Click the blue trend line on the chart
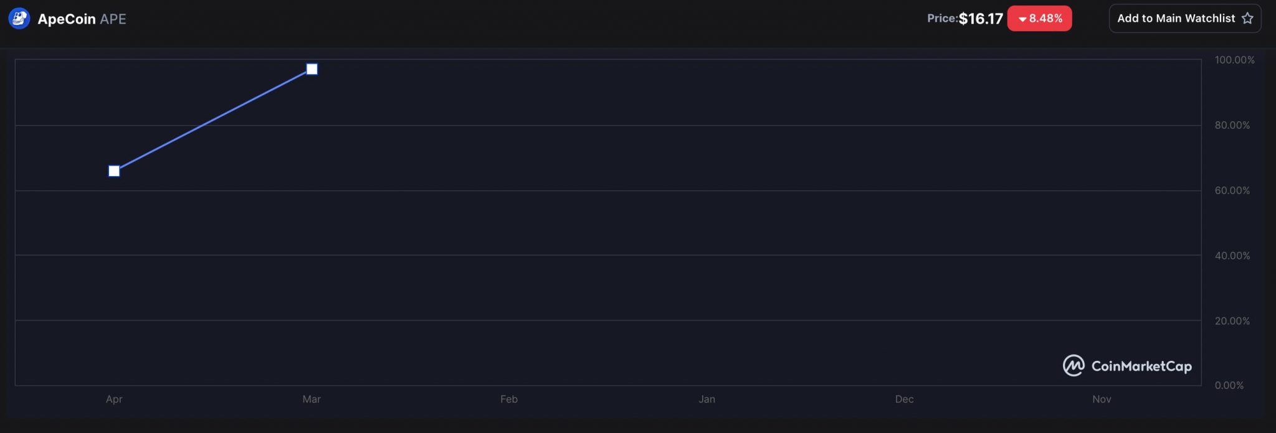The image size is (1276, 433). (212, 119)
